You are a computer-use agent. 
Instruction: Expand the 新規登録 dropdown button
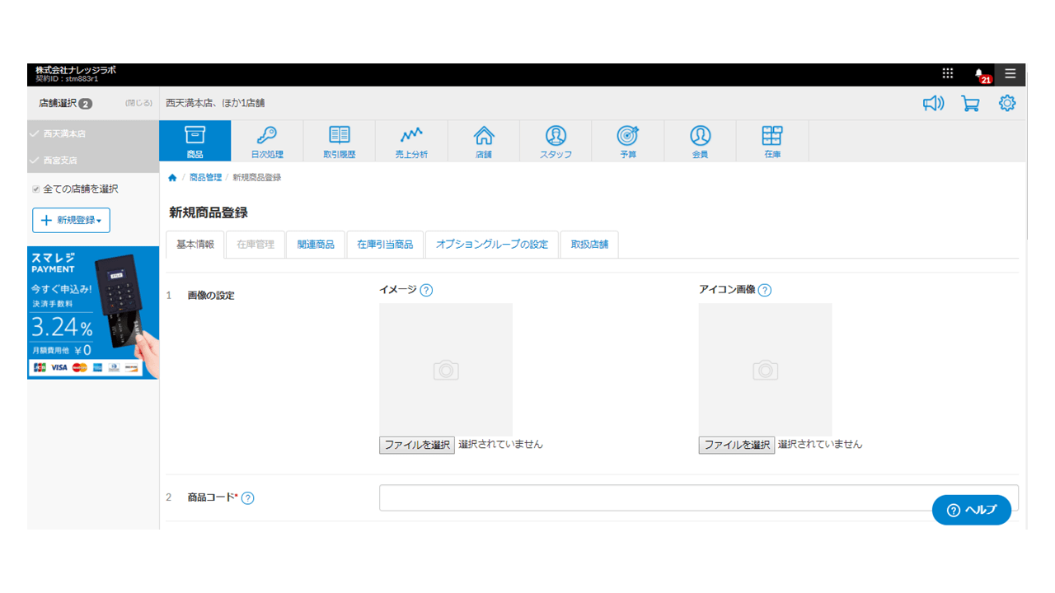(x=71, y=221)
